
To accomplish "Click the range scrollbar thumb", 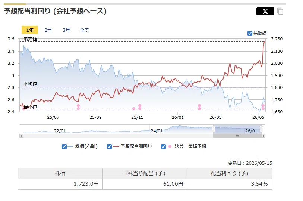I will (237, 136).
